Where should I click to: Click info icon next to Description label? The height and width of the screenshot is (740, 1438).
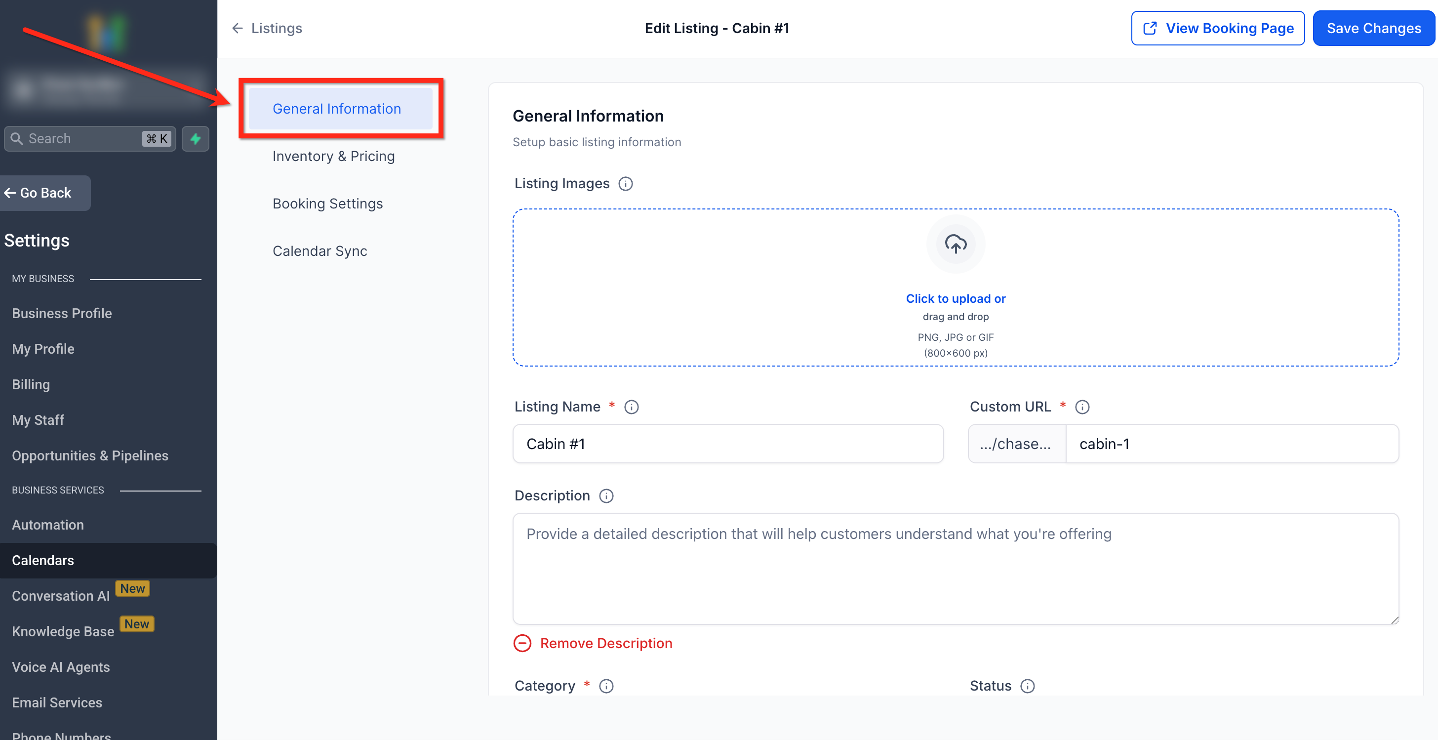click(x=606, y=496)
